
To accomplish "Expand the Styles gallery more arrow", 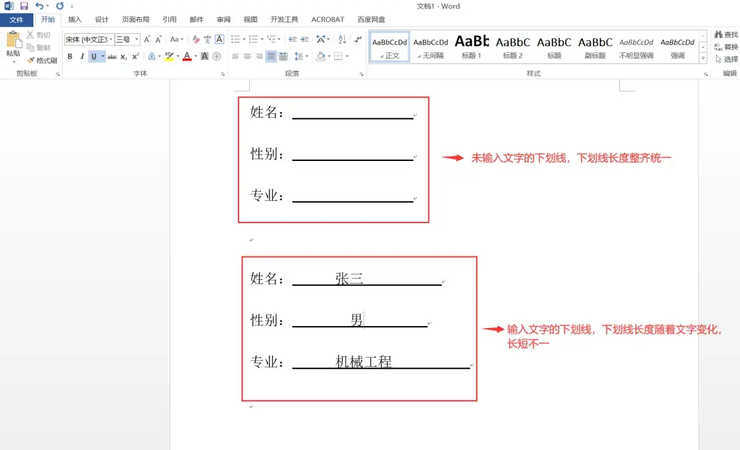I will point(703,58).
